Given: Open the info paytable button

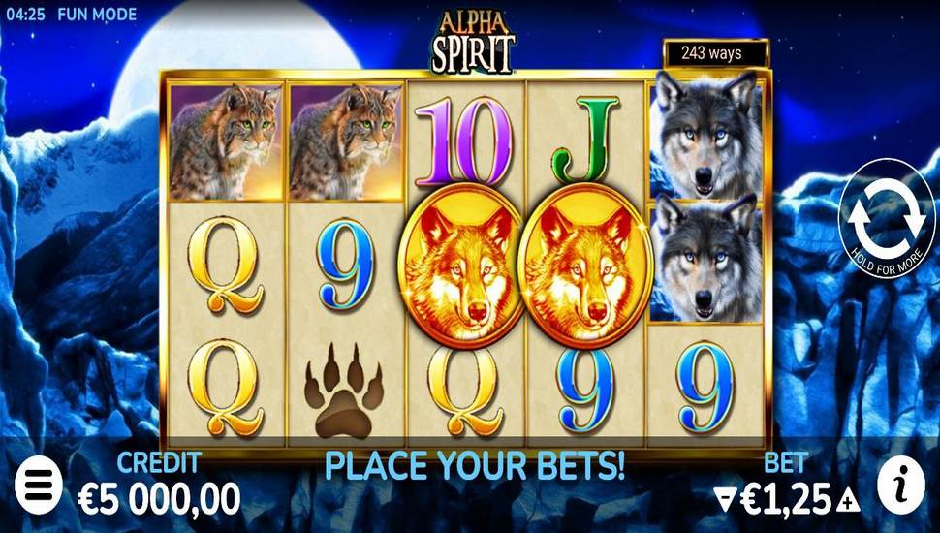Looking at the screenshot, I should point(901,485).
